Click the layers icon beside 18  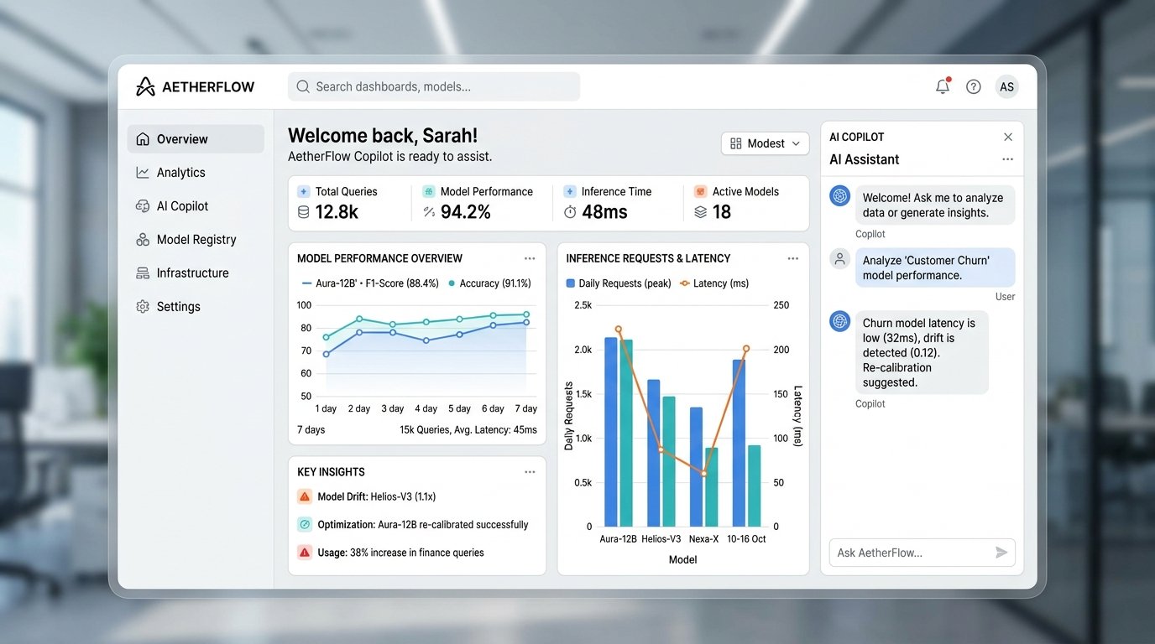(701, 212)
